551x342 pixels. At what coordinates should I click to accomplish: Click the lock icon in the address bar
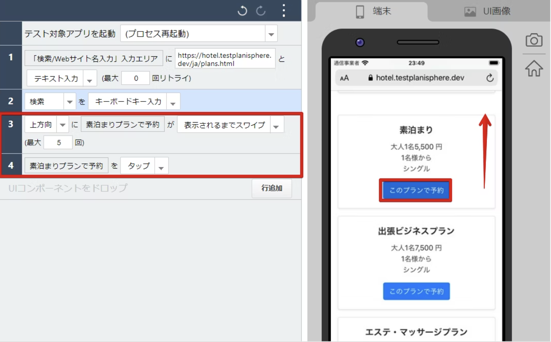[370, 78]
